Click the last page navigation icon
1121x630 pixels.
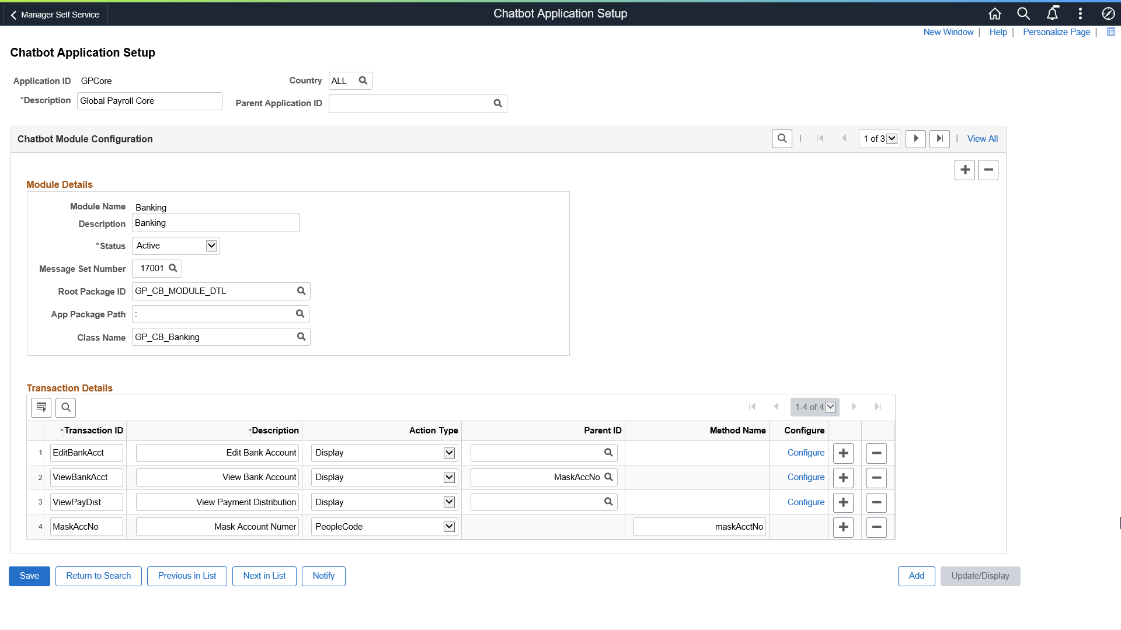pos(939,138)
